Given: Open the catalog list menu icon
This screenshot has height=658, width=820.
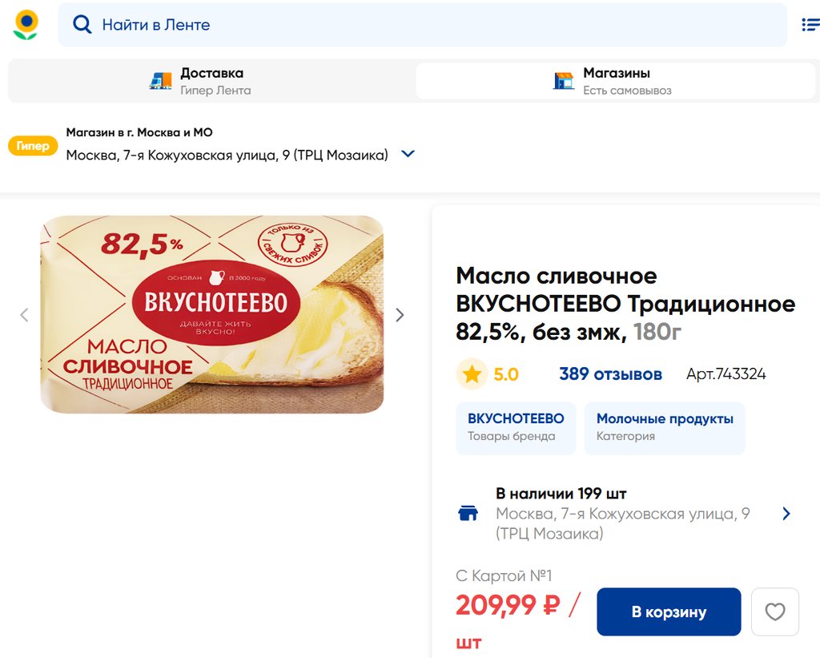Looking at the screenshot, I should pos(810,25).
